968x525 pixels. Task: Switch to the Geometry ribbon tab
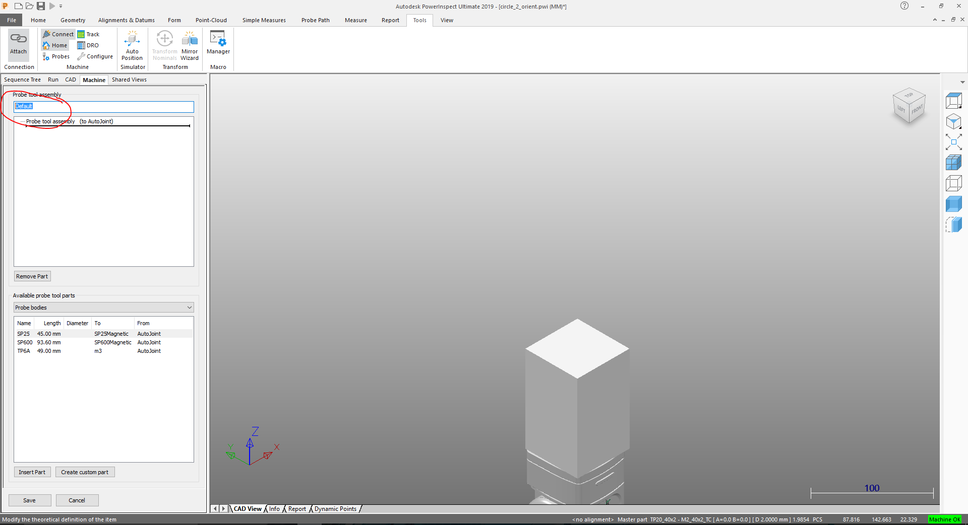click(73, 20)
